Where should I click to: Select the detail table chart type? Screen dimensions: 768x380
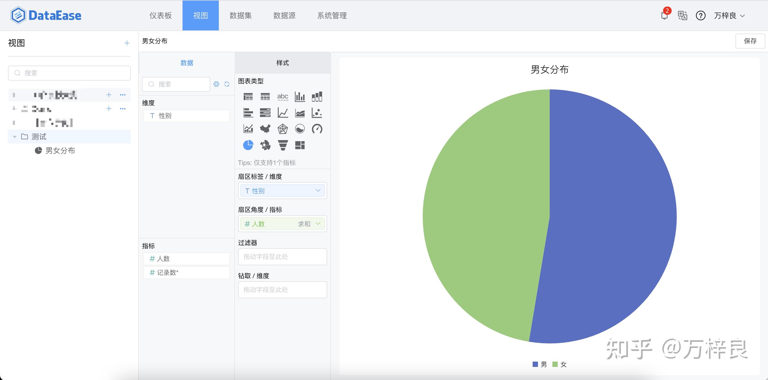(x=265, y=97)
